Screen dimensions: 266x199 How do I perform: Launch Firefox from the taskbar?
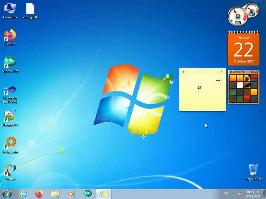click(x=39, y=194)
